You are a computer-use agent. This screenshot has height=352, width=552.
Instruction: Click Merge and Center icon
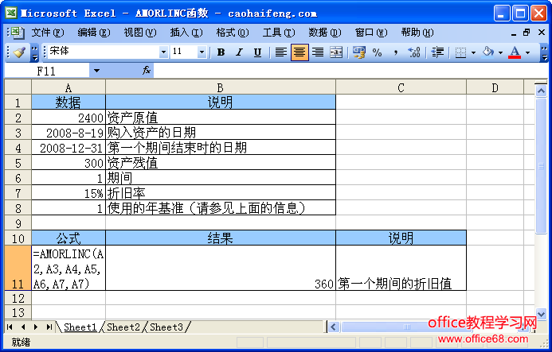336,52
